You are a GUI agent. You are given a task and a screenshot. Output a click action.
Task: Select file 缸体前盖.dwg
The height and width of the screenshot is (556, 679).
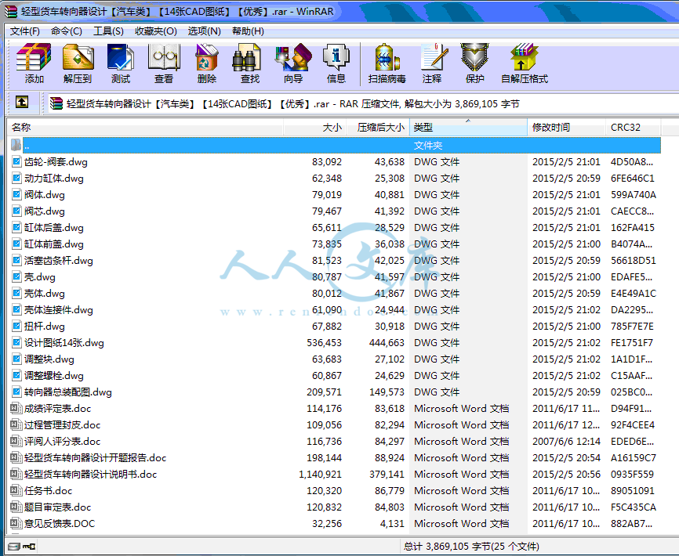coord(54,244)
